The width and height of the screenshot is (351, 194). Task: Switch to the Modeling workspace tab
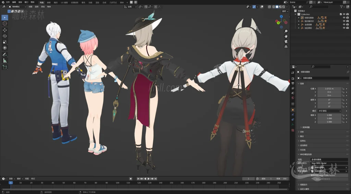pos(49,2)
